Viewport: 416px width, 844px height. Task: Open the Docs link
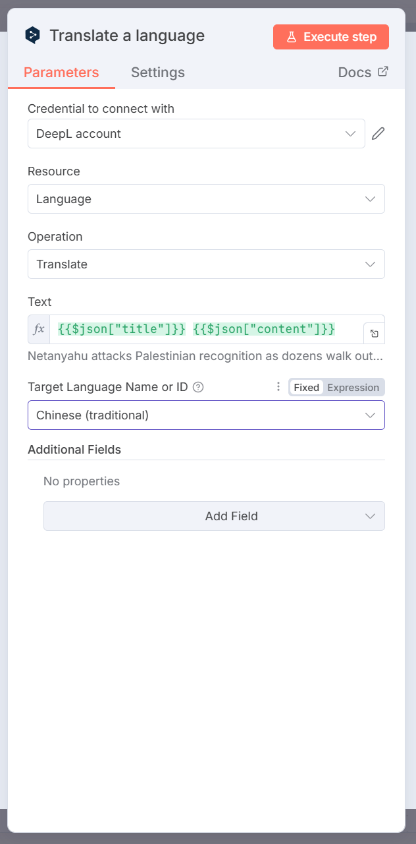coord(355,73)
